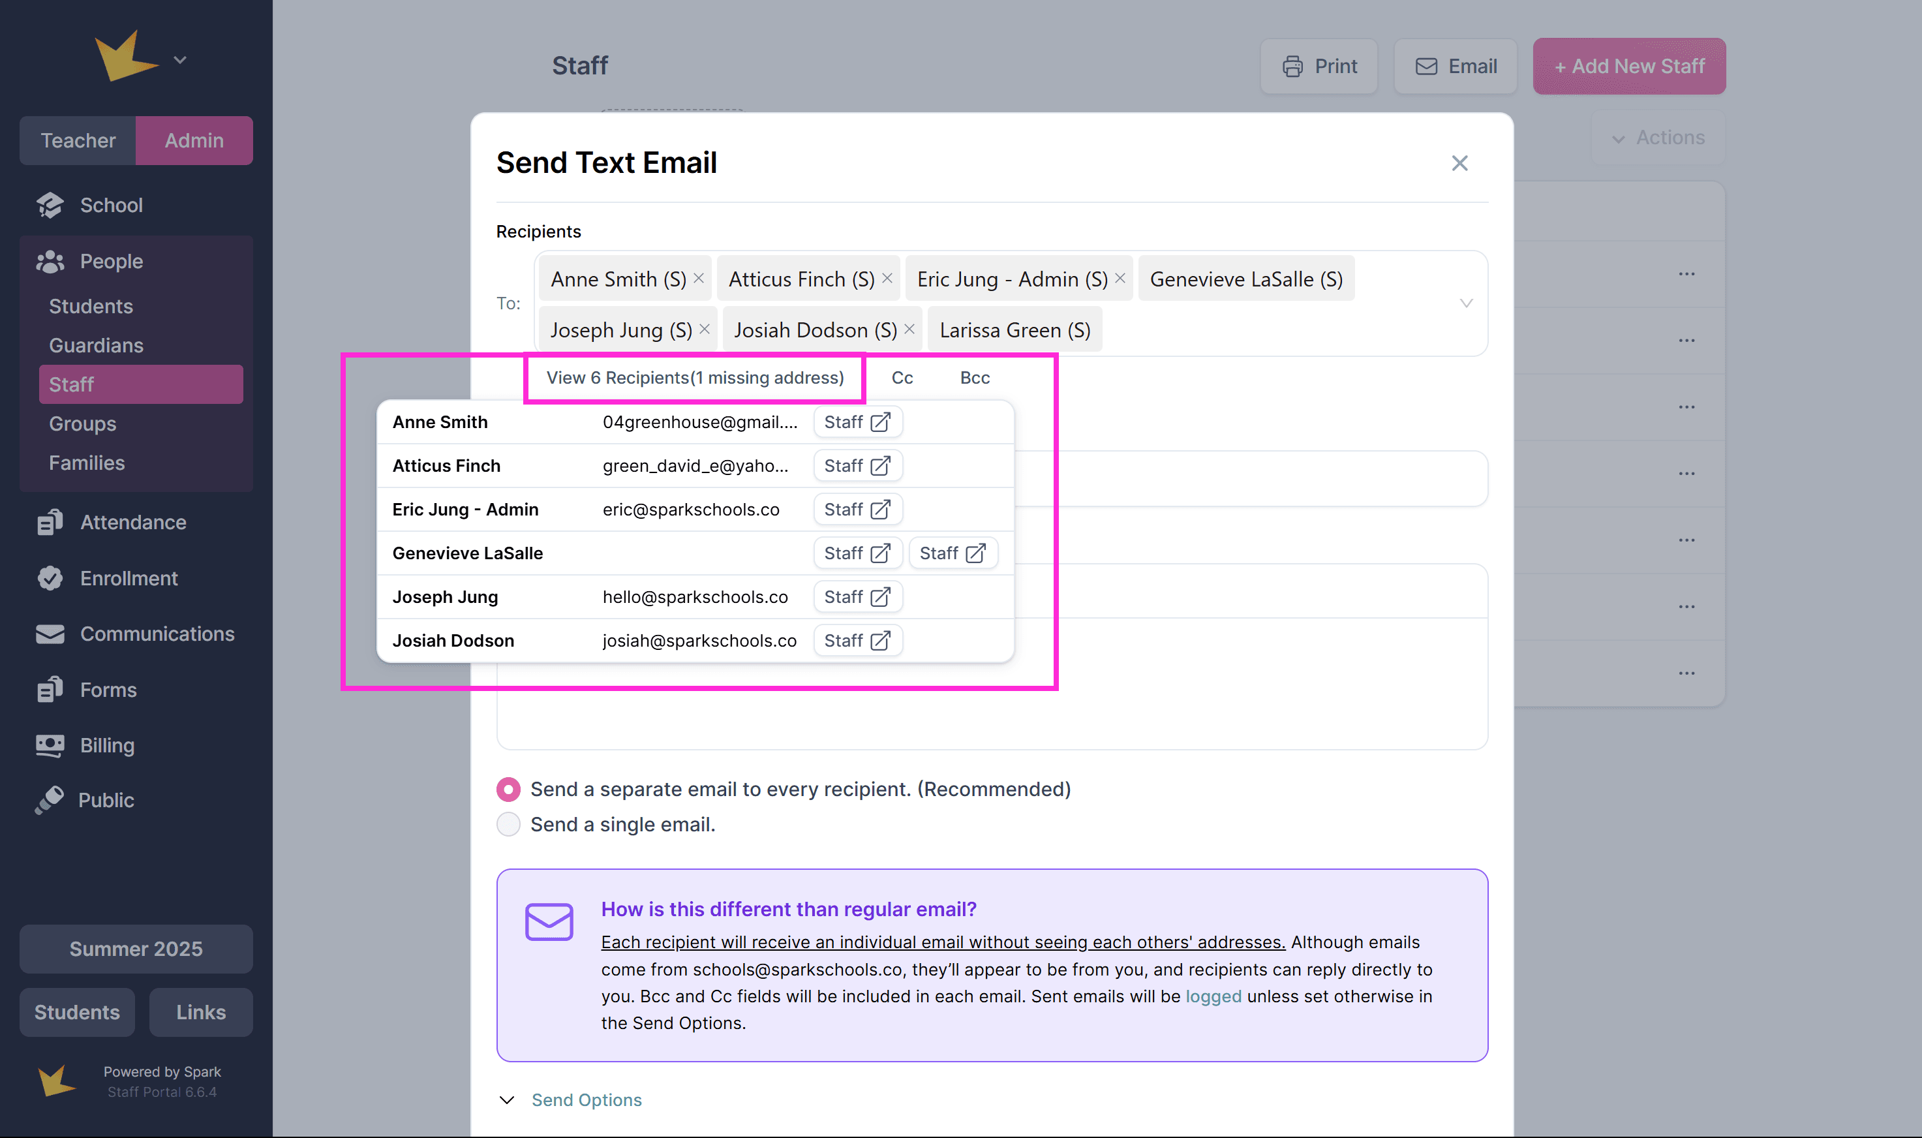Open Billing section in sidebar
This screenshot has height=1138, width=1922.
point(106,745)
